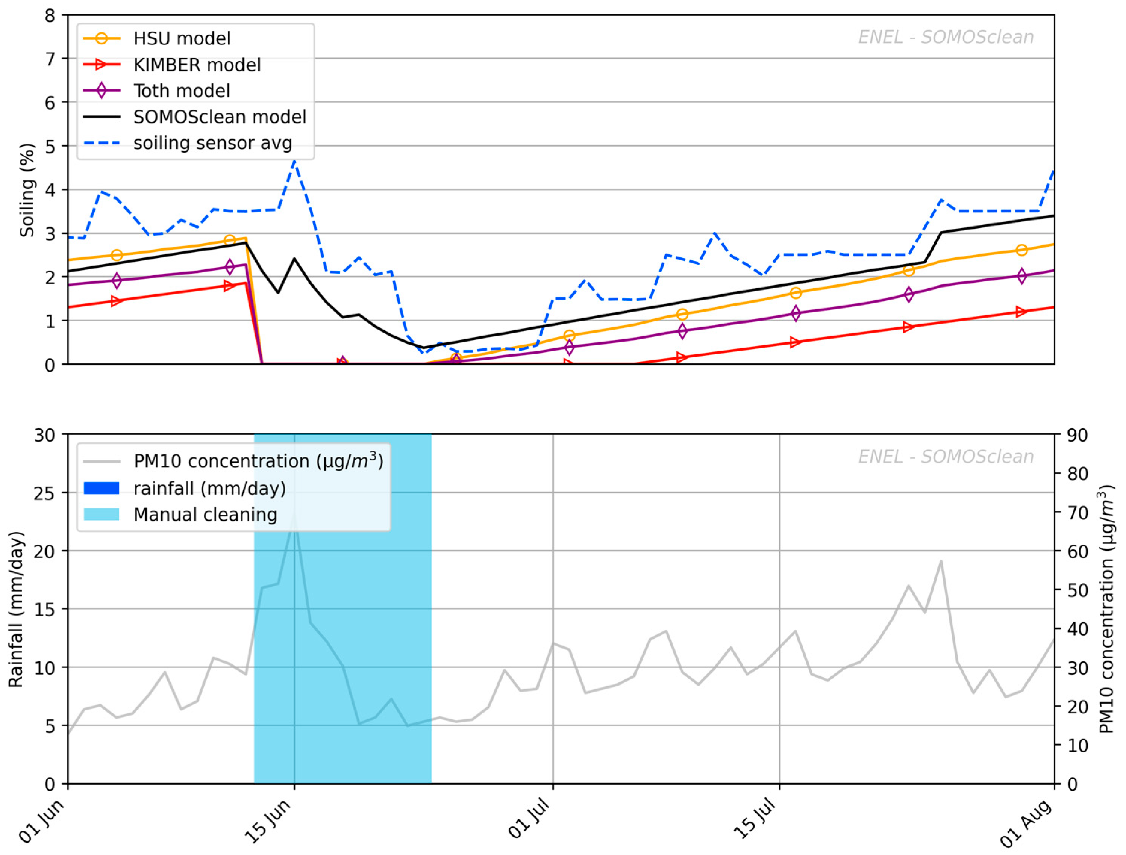Viewport: 1126px width, 855px height.
Task: Click the 'Manual cleaning' legend label
Action: coord(205,515)
